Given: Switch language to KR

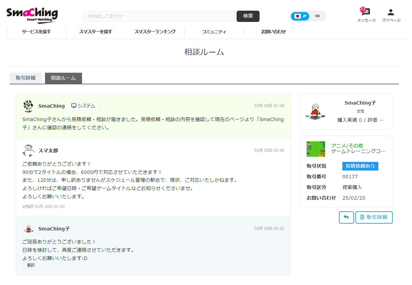Looking at the screenshot, I should point(317,16).
